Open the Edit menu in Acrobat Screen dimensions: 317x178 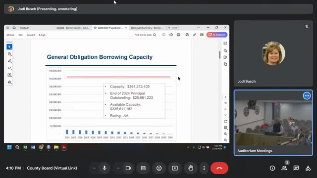(21, 35)
